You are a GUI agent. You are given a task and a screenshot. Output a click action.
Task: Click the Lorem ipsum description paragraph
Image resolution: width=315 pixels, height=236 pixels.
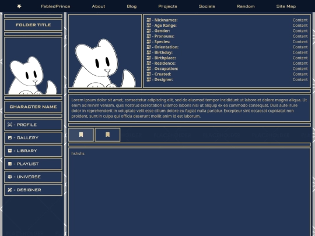(x=189, y=108)
